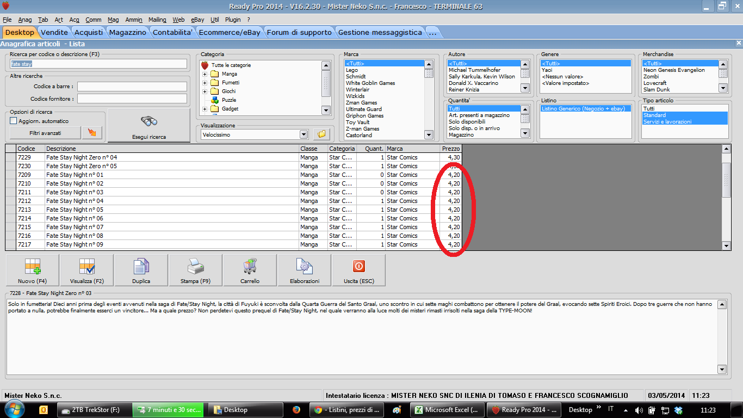Click the Codice fornitore input field
This screenshot has width=743, height=418.
[x=132, y=99]
